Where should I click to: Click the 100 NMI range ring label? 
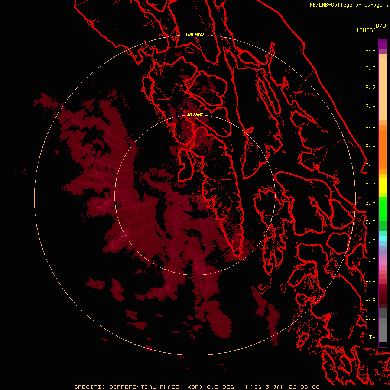tap(195, 34)
